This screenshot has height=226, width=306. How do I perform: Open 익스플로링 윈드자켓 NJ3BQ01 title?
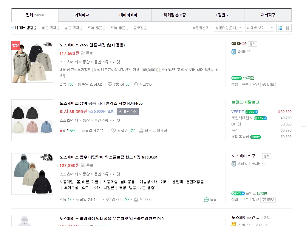108,157
